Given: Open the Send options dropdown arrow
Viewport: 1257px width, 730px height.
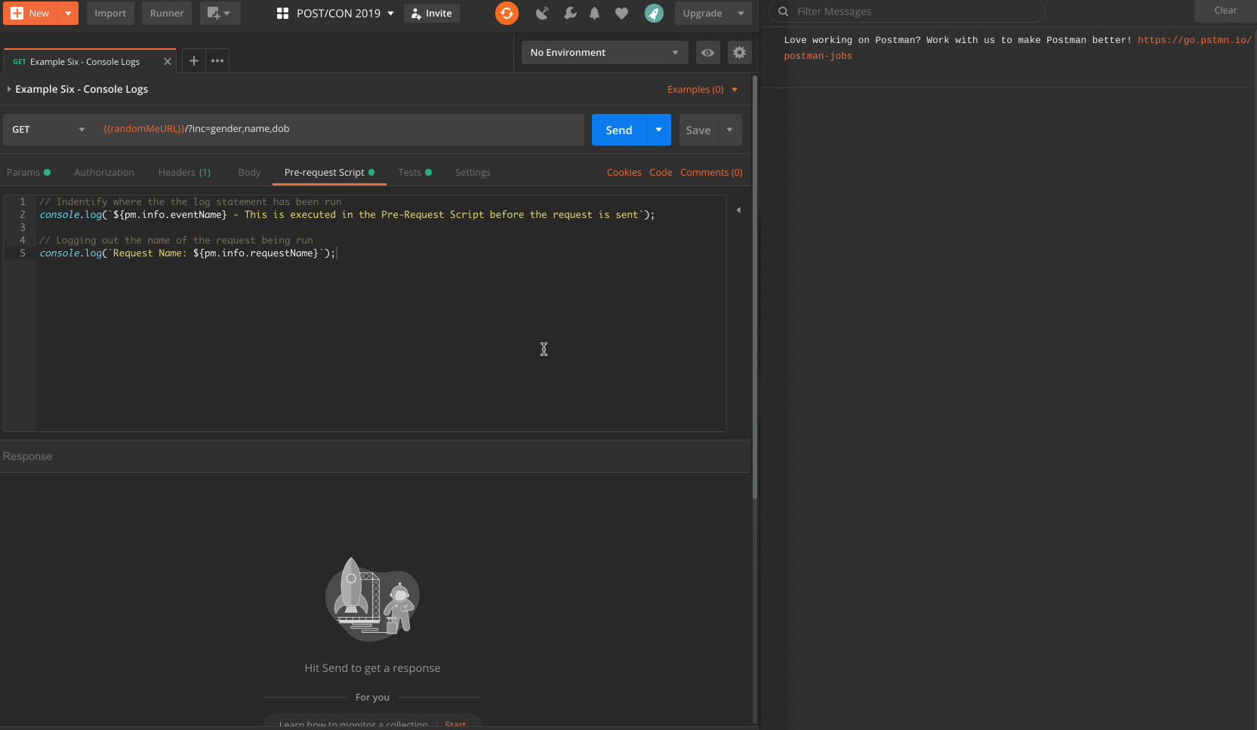Looking at the screenshot, I should click(x=658, y=130).
